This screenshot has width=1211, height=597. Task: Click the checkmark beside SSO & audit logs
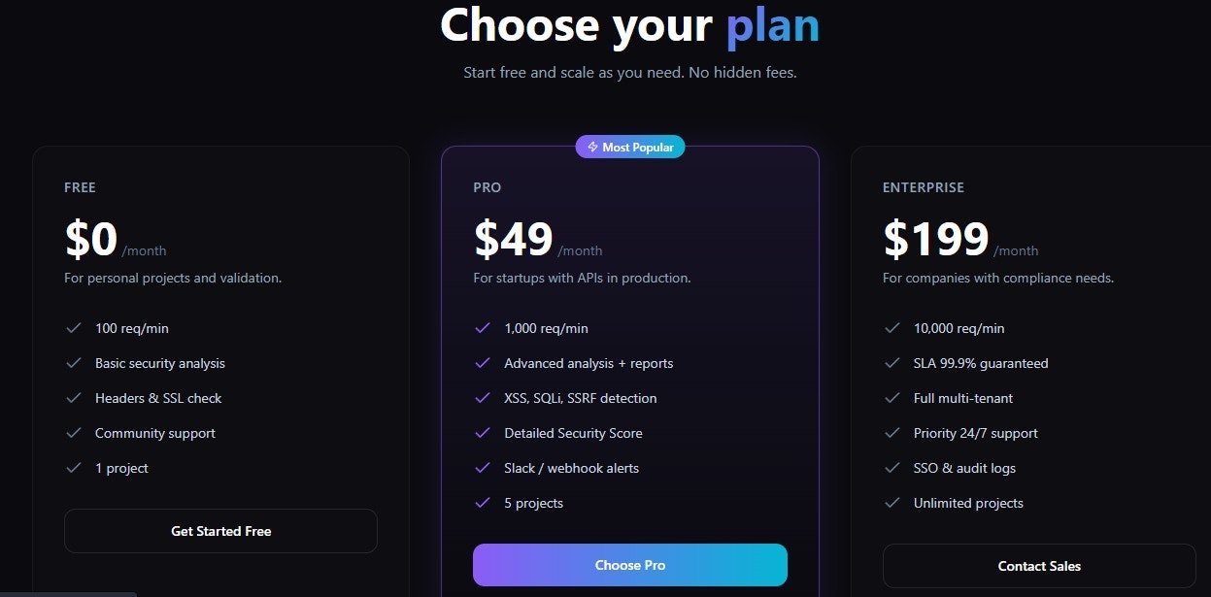[892, 468]
